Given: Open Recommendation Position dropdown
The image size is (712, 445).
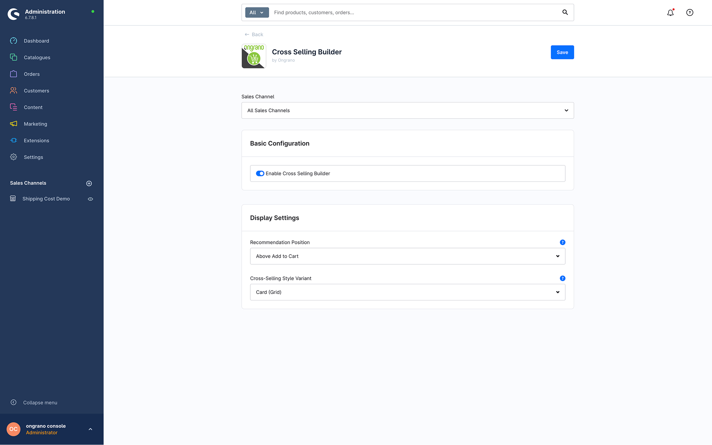Looking at the screenshot, I should 407,256.
